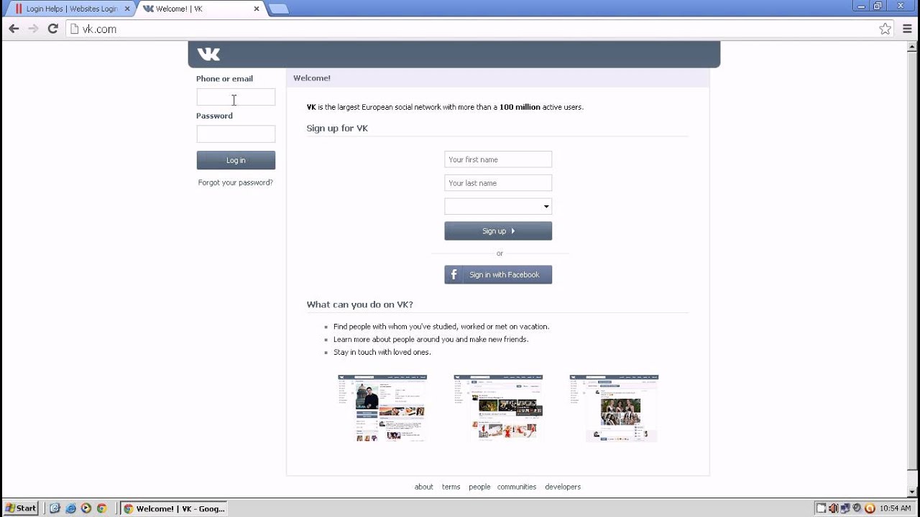The height and width of the screenshot is (517, 920).
Task: Open the developers footer link
Action: [563, 487]
